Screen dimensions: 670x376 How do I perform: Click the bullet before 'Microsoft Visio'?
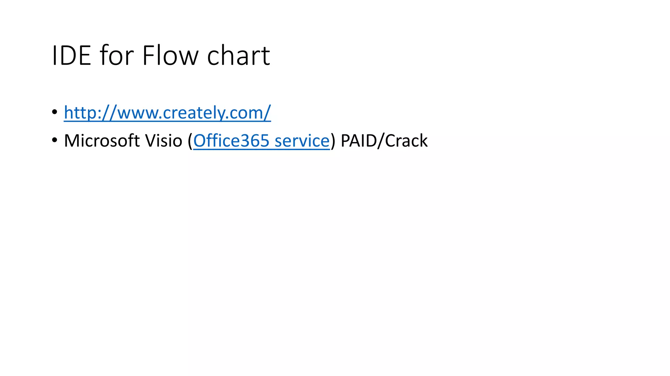55,140
